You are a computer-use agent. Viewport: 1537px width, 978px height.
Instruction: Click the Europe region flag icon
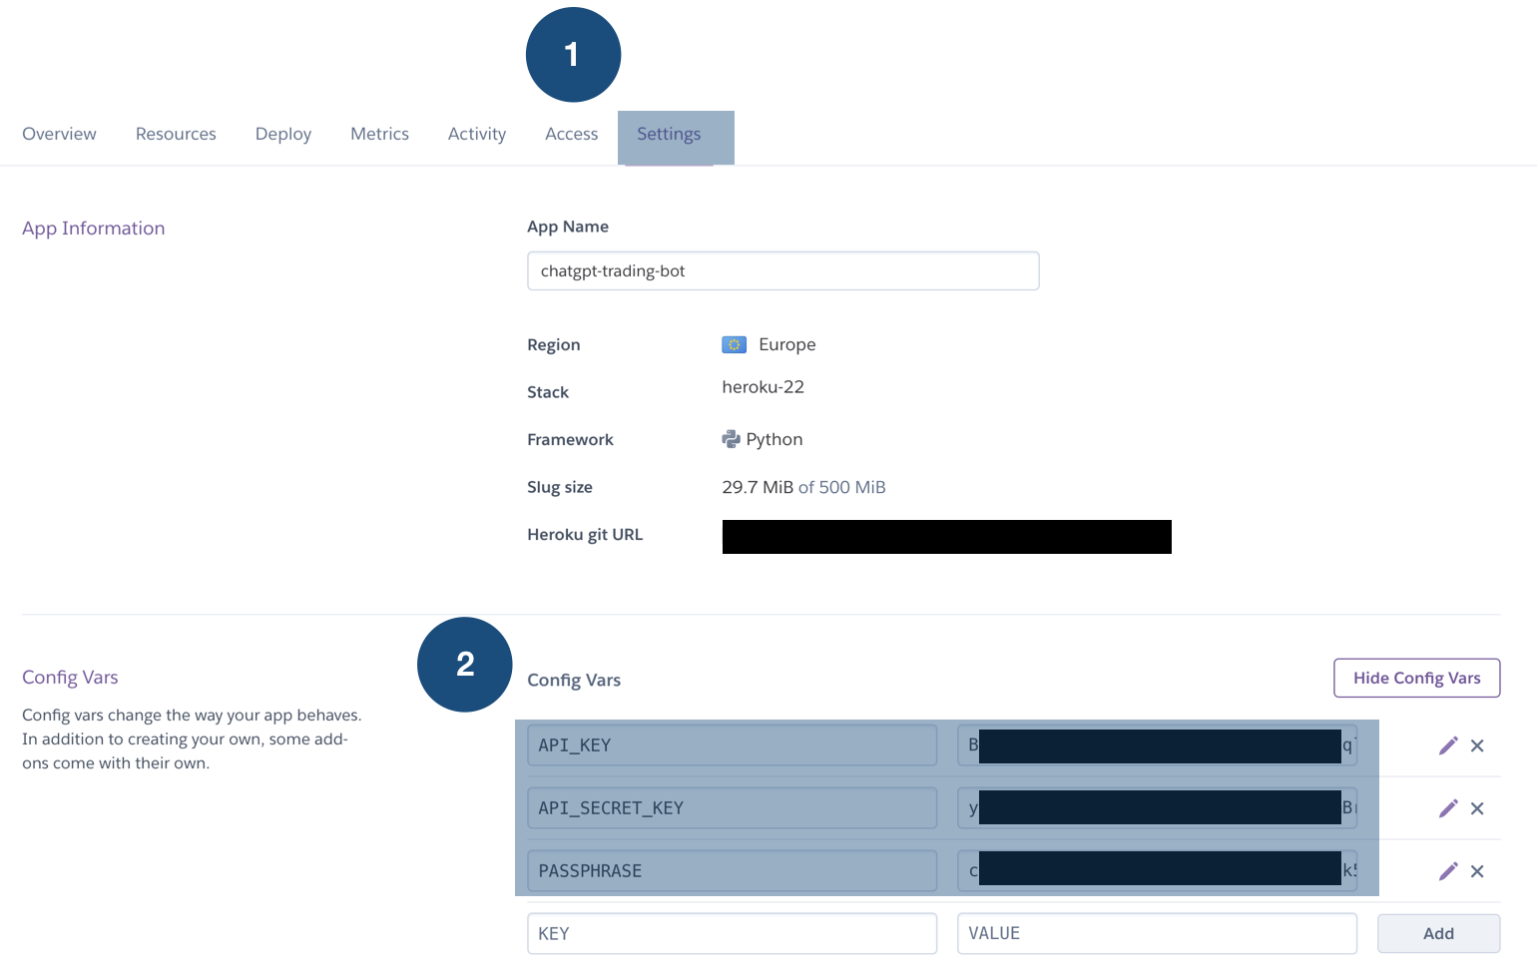click(736, 344)
